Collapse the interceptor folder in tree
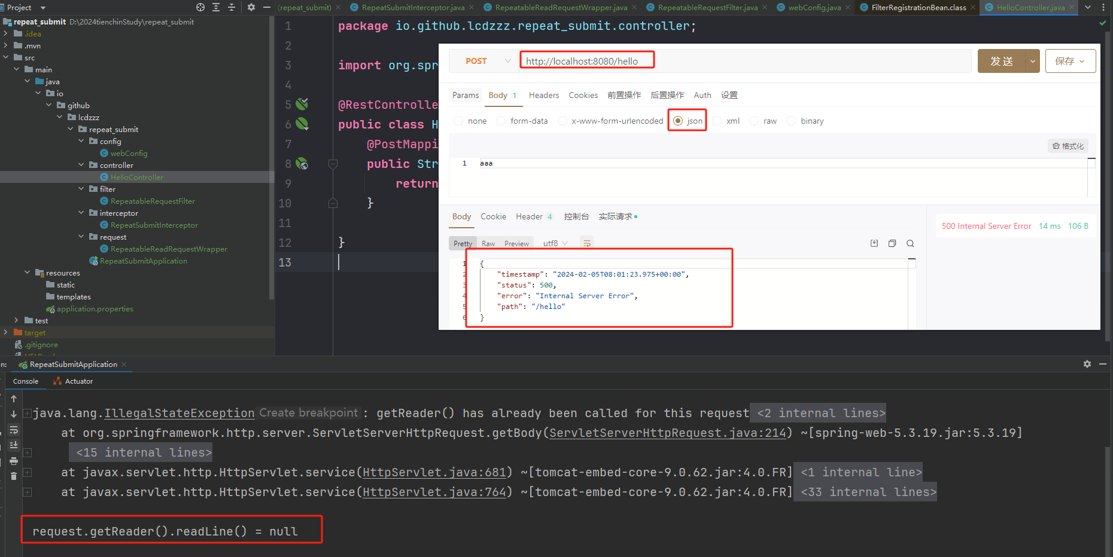The height and width of the screenshot is (557, 1113). (81, 213)
